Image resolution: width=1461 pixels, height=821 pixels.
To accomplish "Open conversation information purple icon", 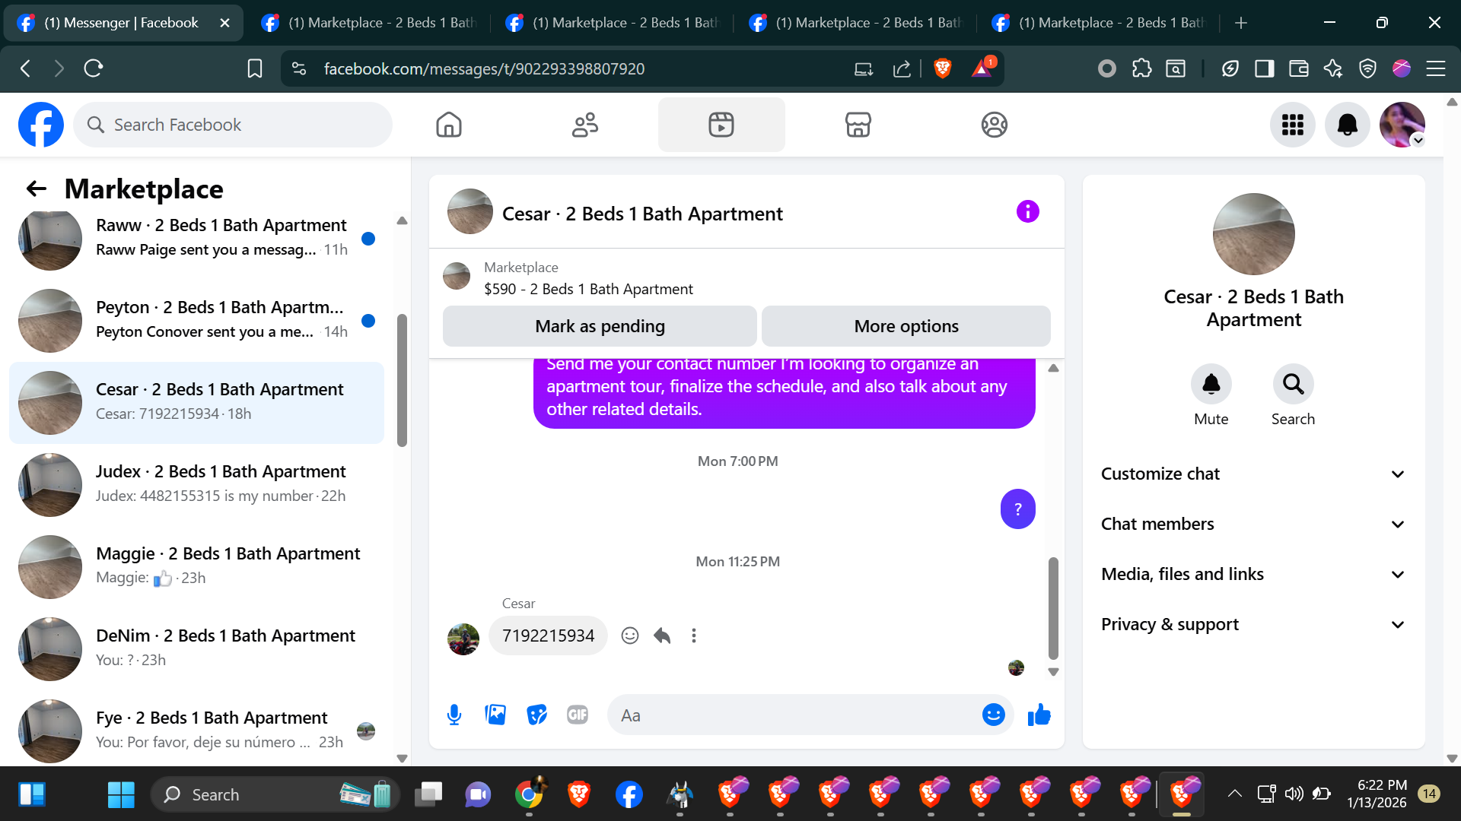I will coord(1027,211).
